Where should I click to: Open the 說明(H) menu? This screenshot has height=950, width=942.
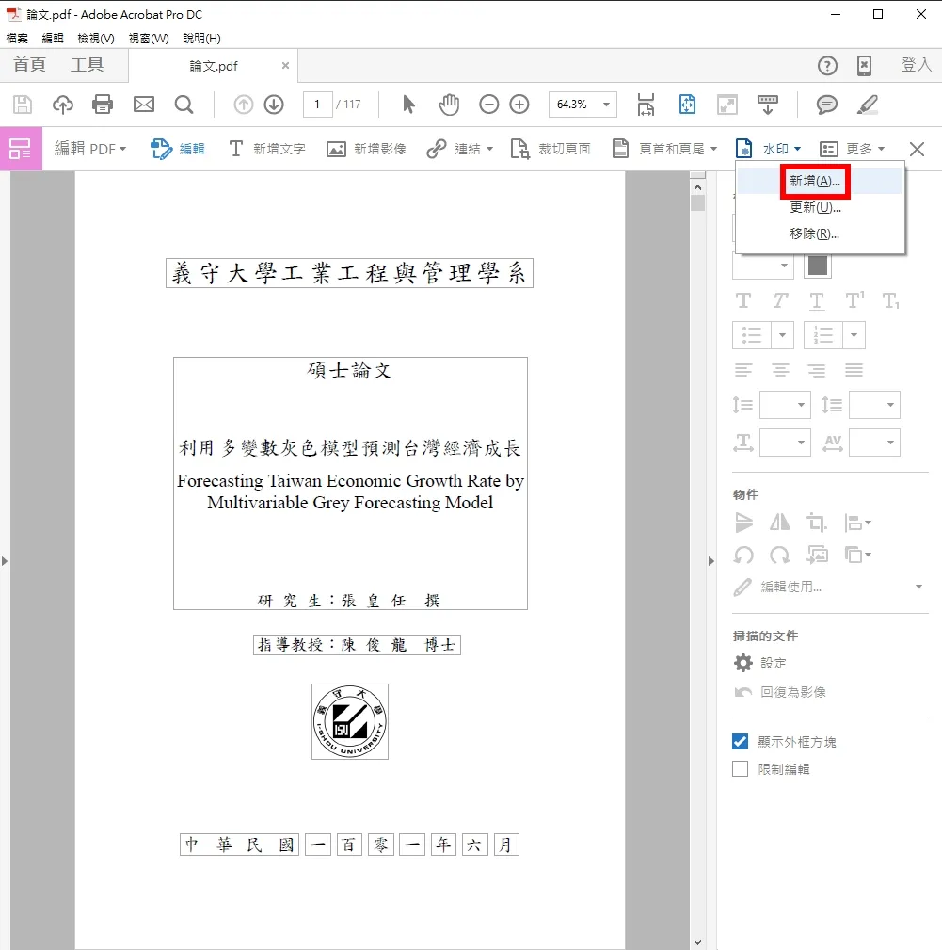tap(201, 39)
